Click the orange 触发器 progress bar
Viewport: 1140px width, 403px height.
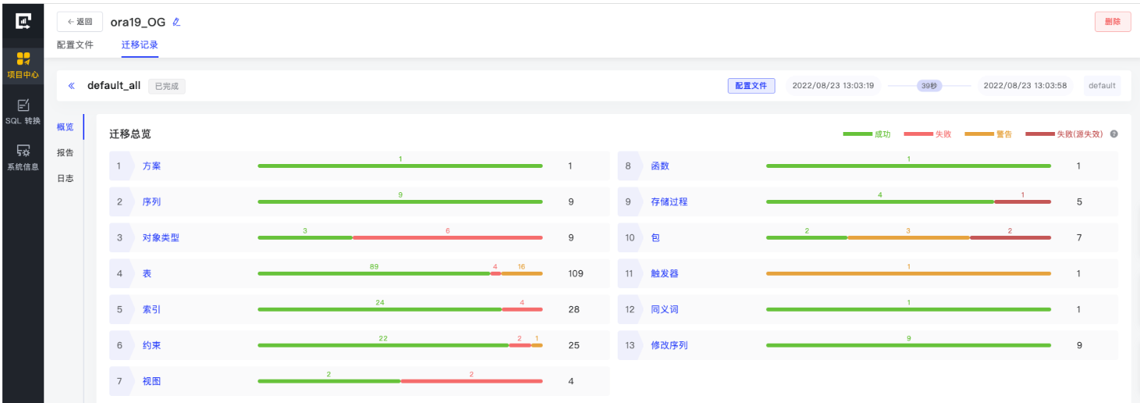coord(909,273)
